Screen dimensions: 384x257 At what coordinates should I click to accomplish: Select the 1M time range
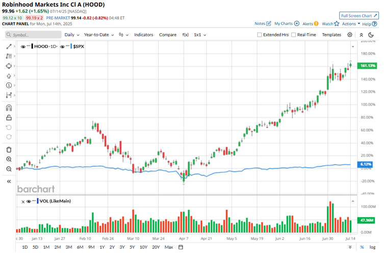46,247
